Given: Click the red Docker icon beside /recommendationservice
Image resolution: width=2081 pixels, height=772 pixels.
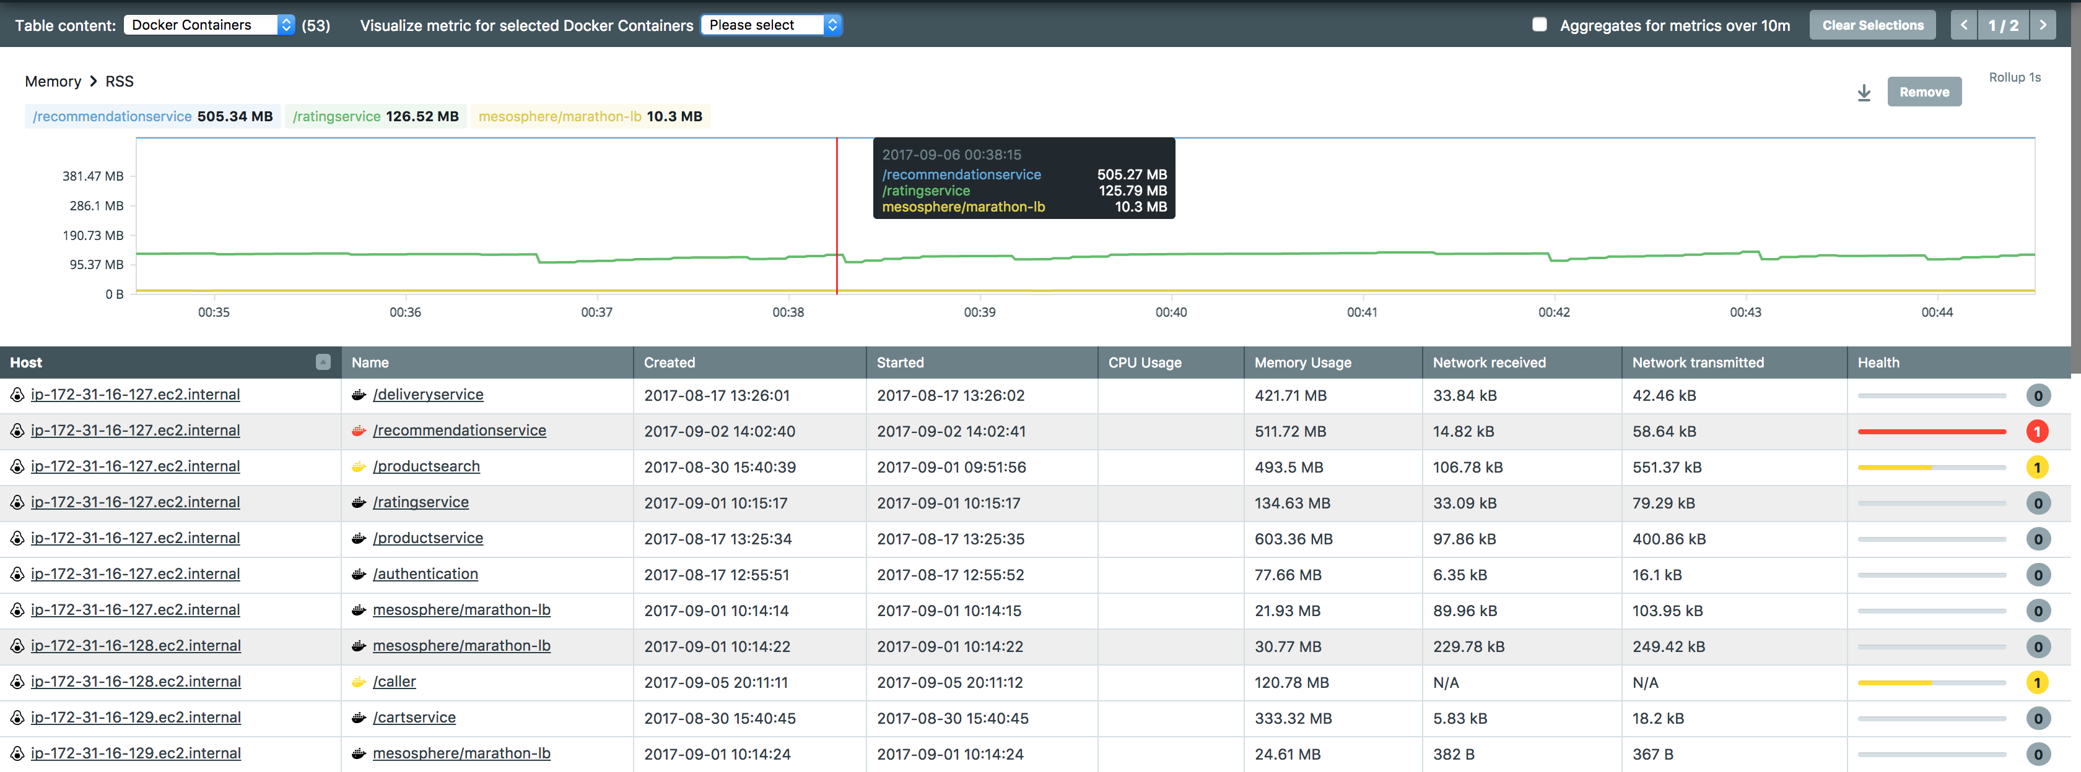Looking at the screenshot, I should [x=359, y=431].
